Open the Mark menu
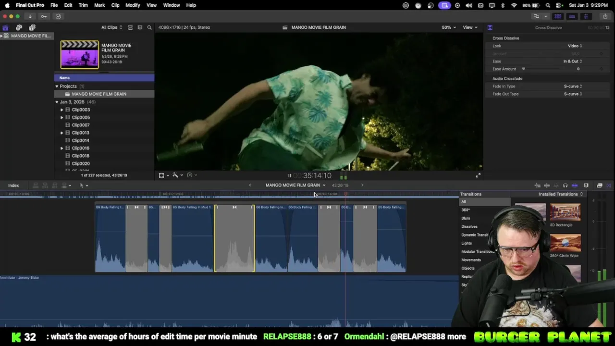 point(99,5)
